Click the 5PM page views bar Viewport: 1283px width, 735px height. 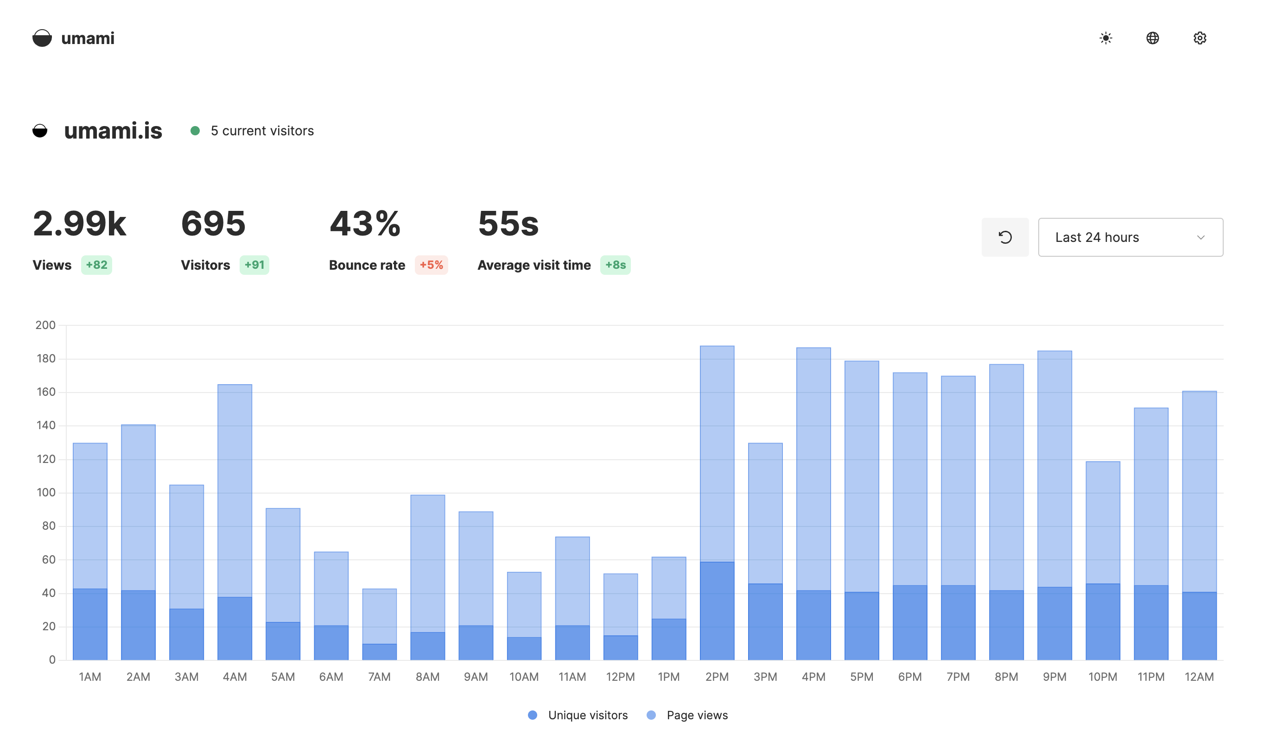pos(862,476)
